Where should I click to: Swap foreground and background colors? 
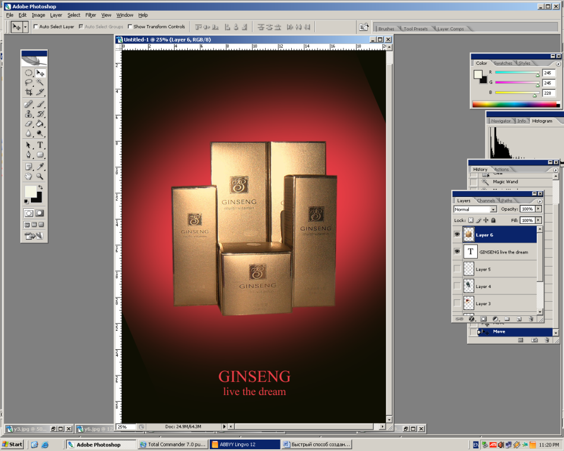[40, 187]
